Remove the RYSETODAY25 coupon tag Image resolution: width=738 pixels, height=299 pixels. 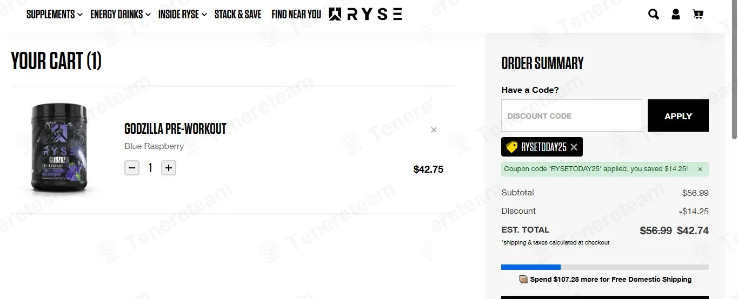[574, 147]
